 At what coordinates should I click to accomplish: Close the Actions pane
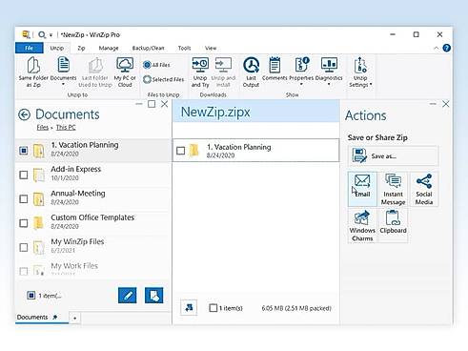point(446,104)
